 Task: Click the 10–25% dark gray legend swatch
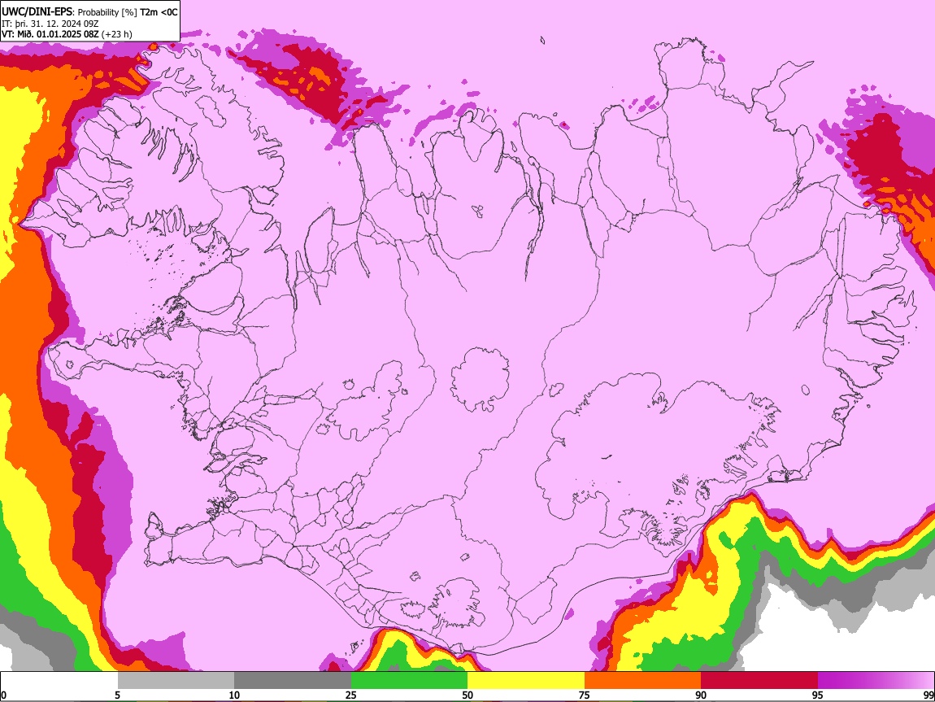pos(292,680)
